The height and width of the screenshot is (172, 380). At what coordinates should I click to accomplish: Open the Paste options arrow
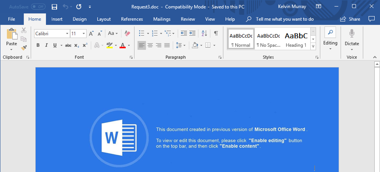[x=11, y=49]
